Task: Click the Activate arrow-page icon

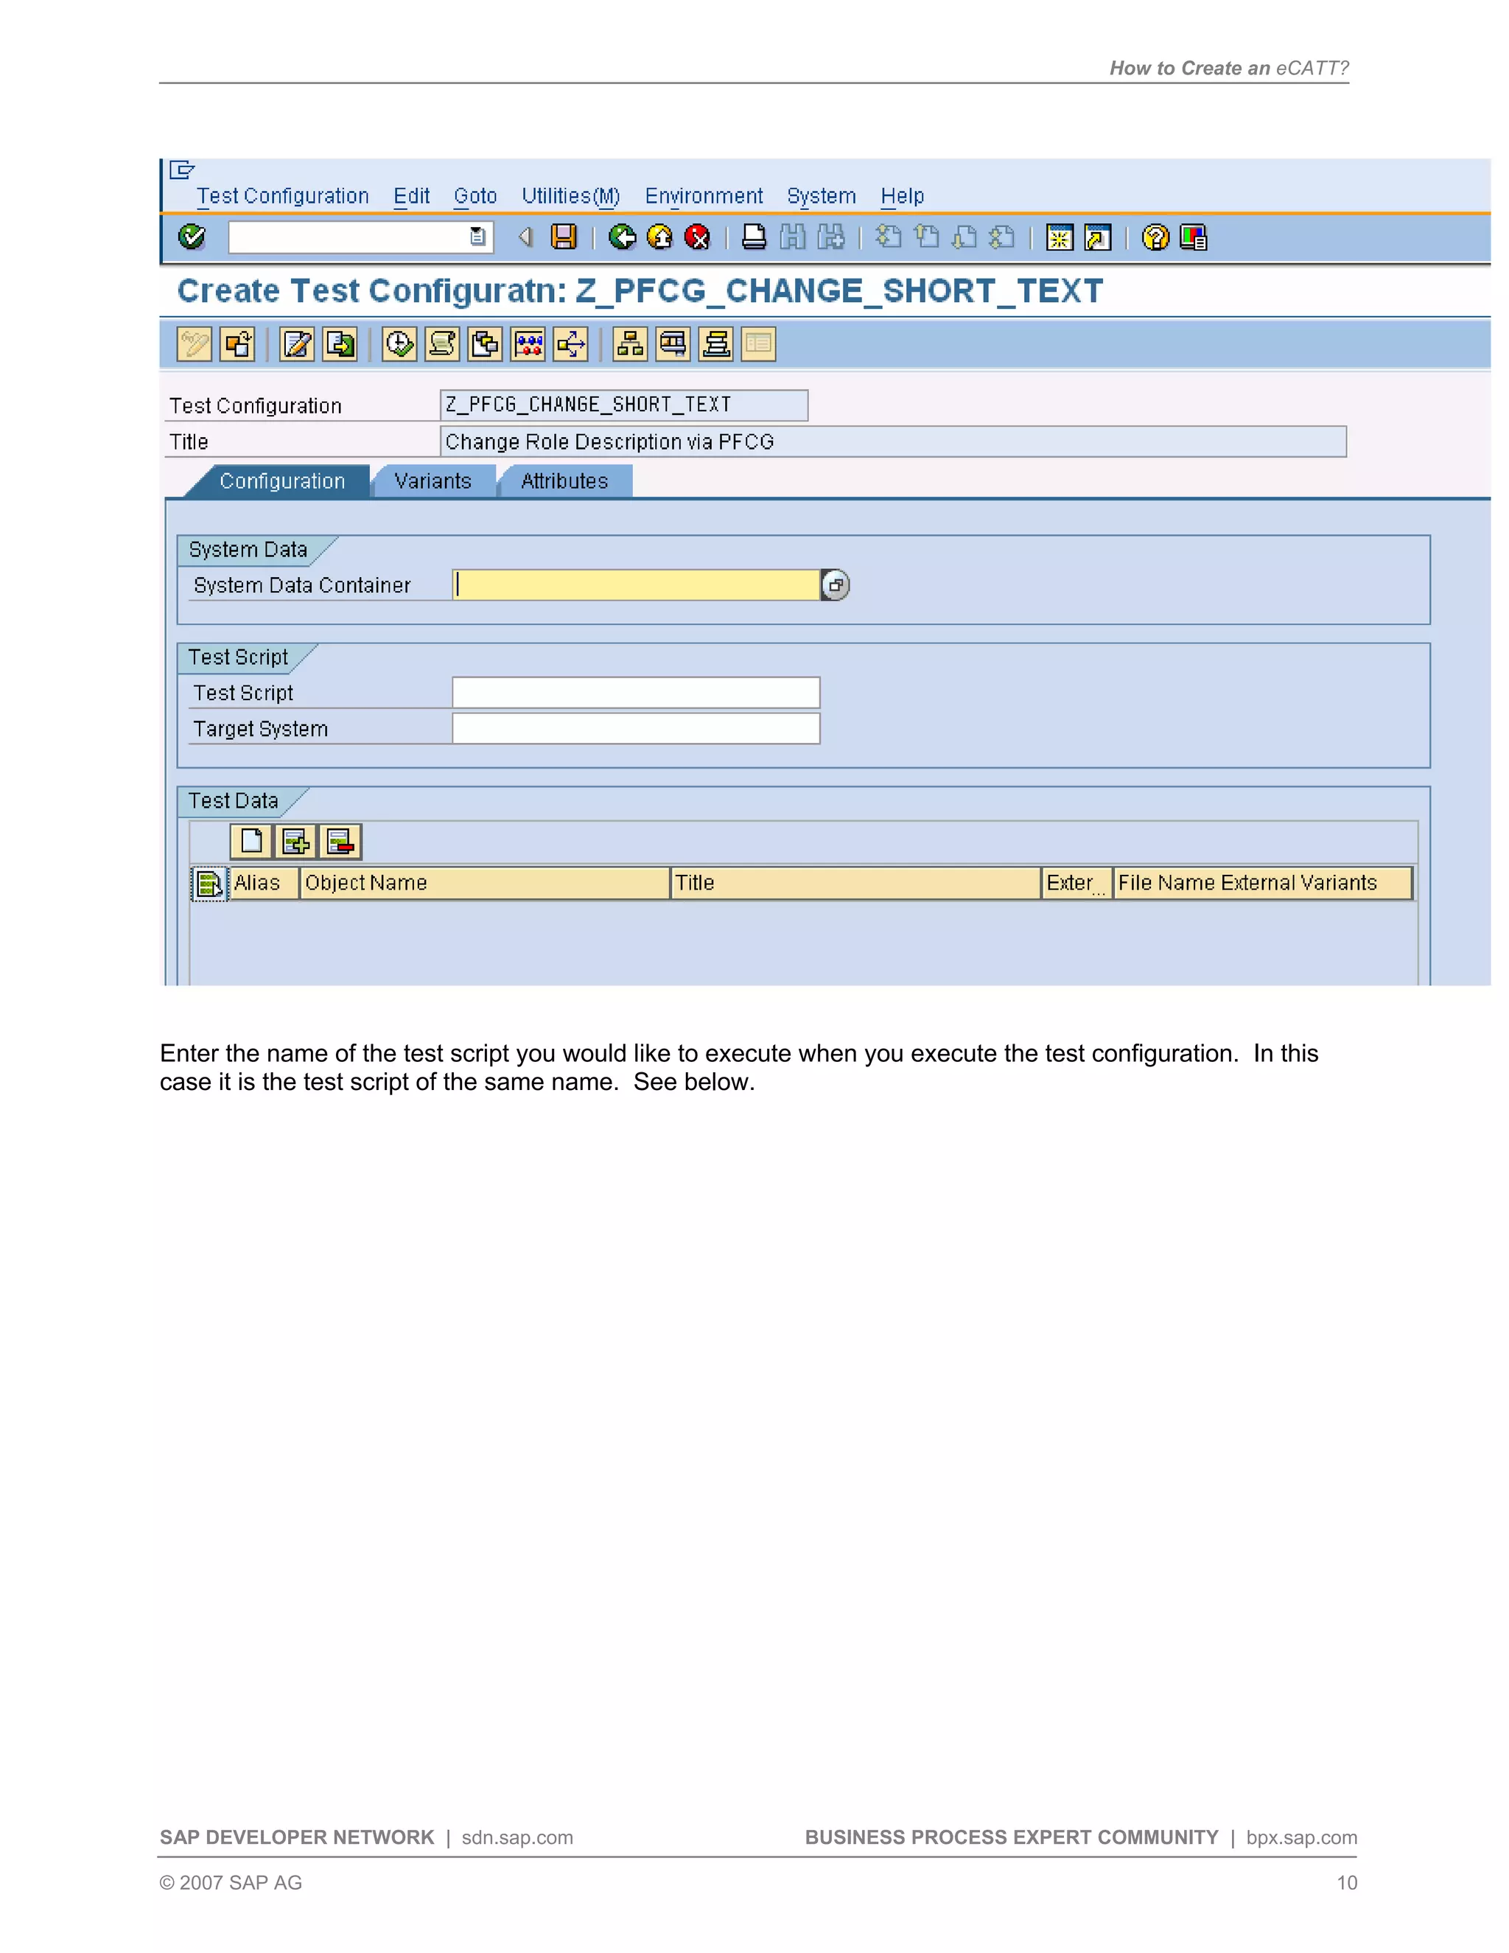Action: 340,344
